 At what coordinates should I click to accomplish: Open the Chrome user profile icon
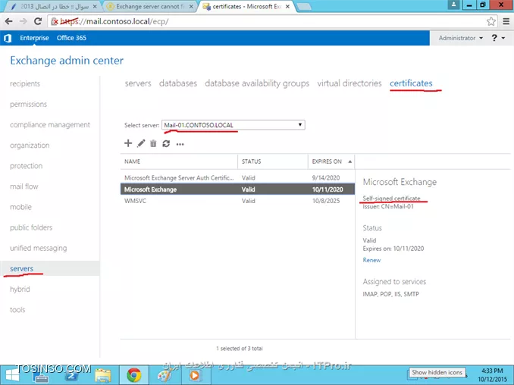coord(453,5)
